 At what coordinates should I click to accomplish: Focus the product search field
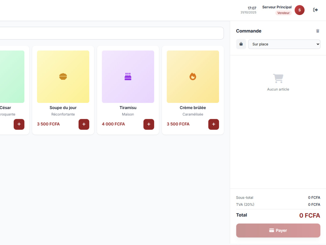click(x=112, y=33)
